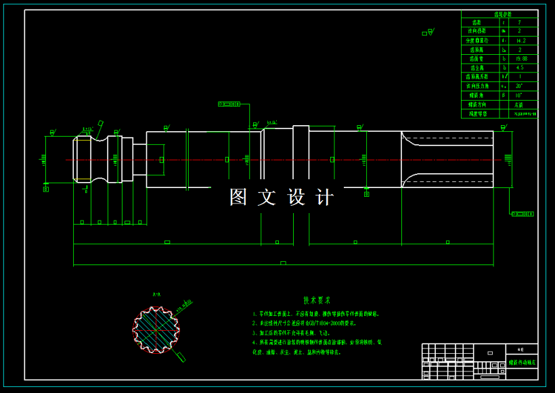555x393 pixels.
Task: Click the 齿轮参数 table header
Action: tap(503, 14)
